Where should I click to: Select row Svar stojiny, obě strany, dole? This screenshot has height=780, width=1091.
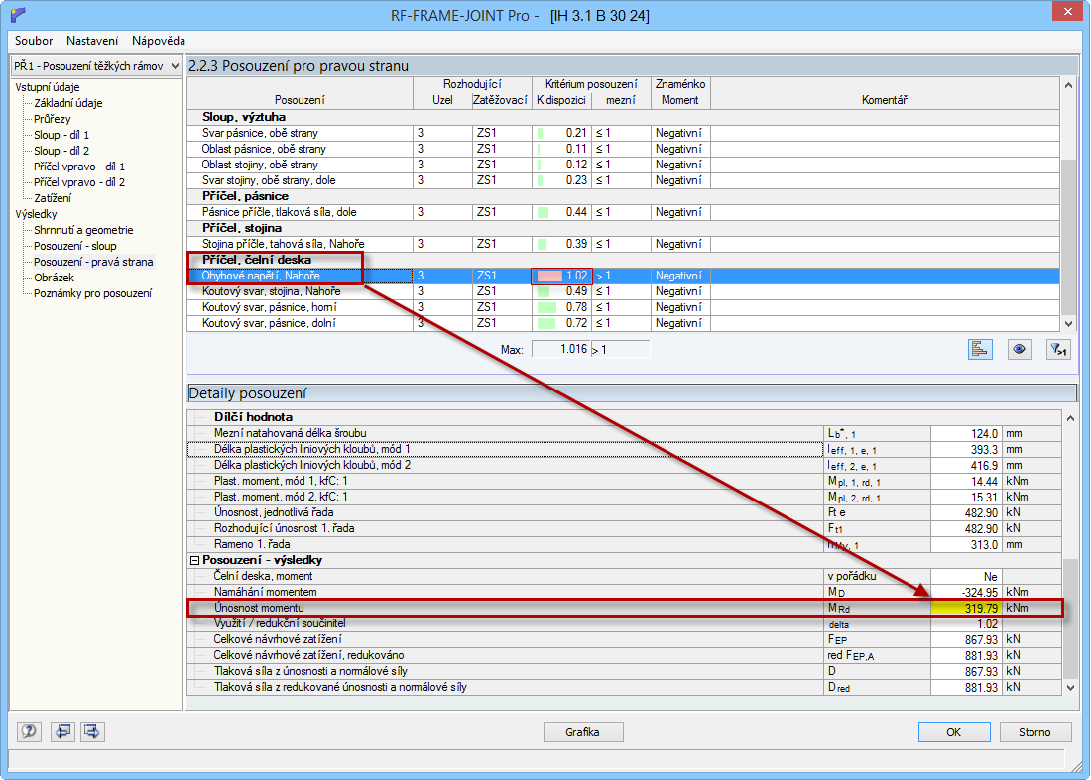623,180
